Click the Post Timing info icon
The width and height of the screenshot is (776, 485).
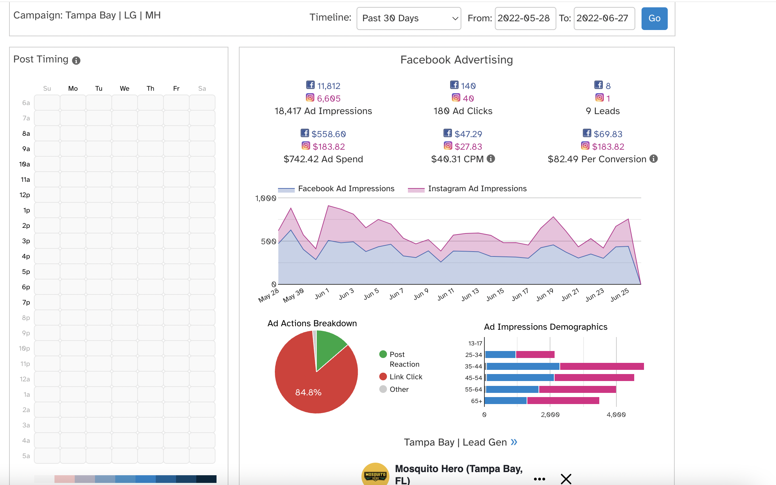[76, 60]
